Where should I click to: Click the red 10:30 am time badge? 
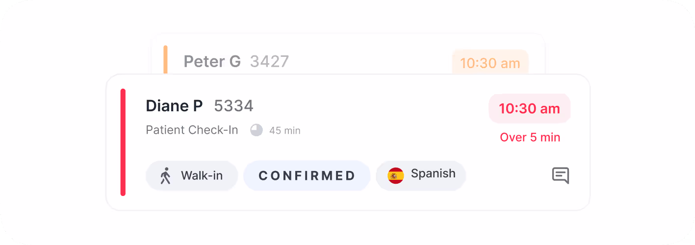(x=529, y=108)
